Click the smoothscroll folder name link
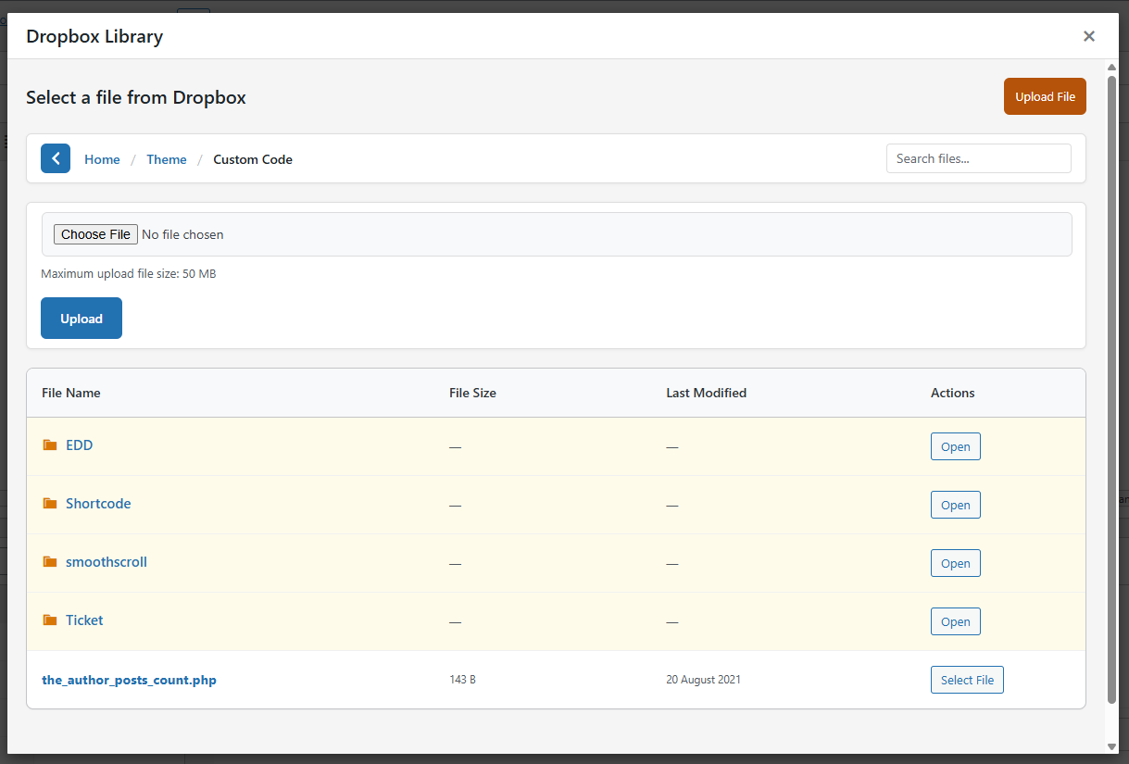This screenshot has height=764, width=1129. click(107, 562)
